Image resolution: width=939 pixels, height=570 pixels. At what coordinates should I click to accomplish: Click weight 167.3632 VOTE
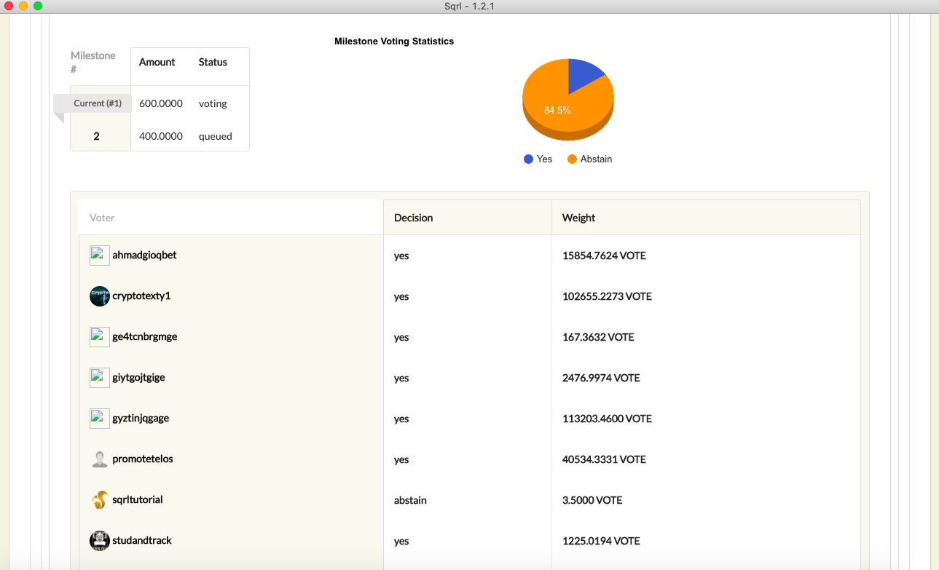coord(598,337)
